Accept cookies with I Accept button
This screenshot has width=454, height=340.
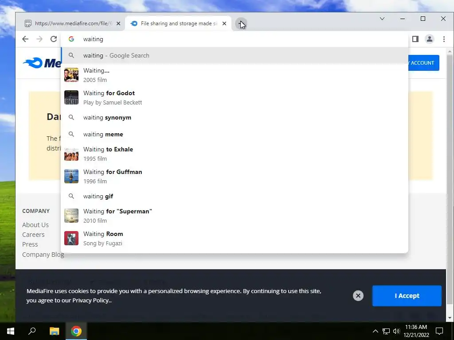coord(407,296)
